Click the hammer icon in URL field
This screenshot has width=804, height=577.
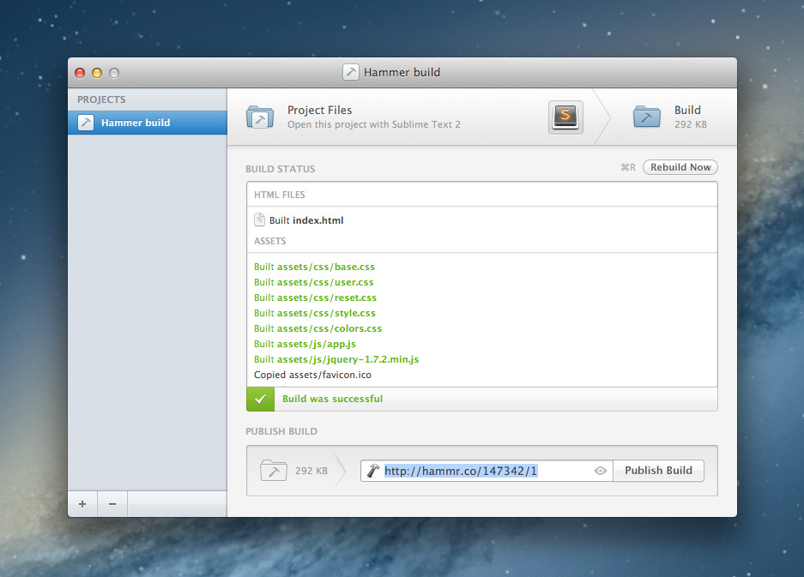[x=372, y=471]
